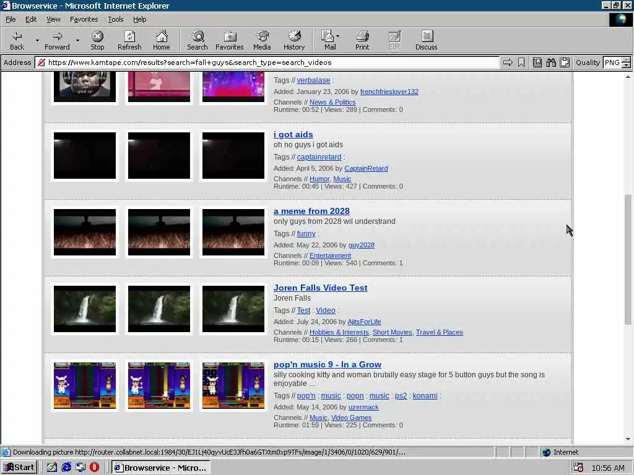The height and width of the screenshot is (475, 634).
Task: Go to the Home page
Action: coord(162,40)
